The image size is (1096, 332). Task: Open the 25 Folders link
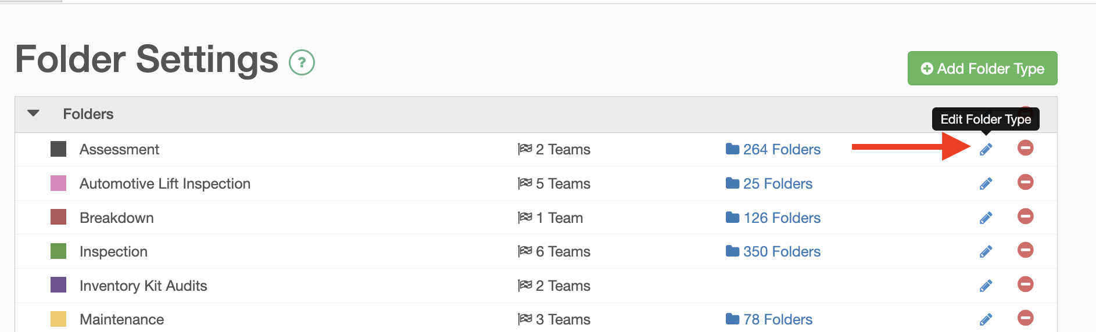[769, 184]
